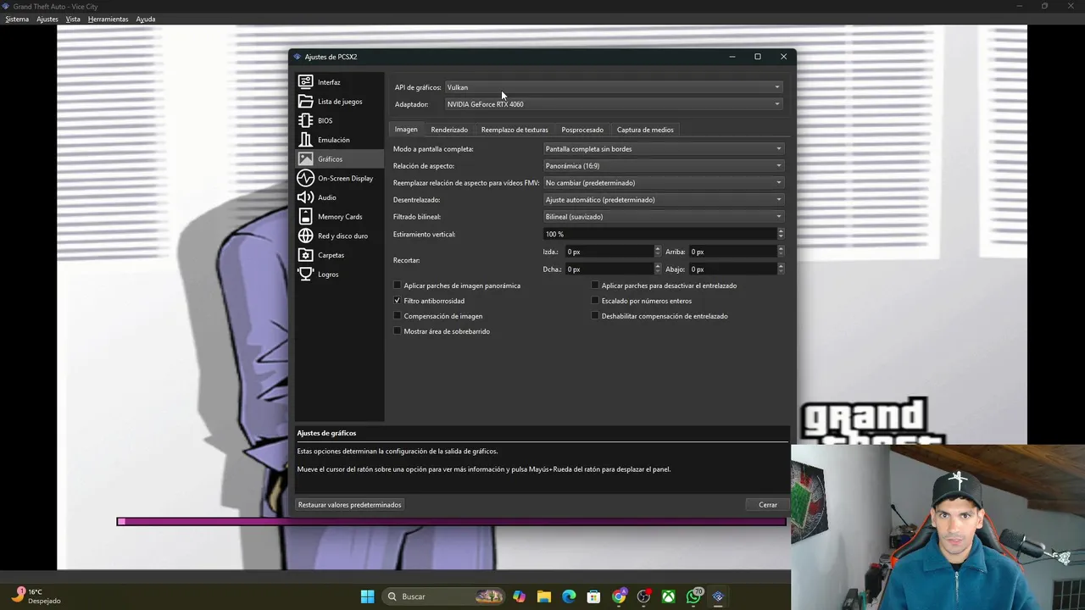Image resolution: width=1085 pixels, height=610 pixels.
Task: Open the Ajustes menu
Action: (x=47, y=19)
